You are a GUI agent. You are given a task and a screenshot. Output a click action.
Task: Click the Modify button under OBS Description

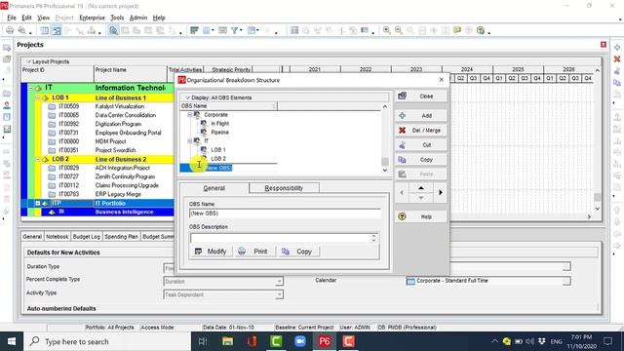[x=211, y=252]
